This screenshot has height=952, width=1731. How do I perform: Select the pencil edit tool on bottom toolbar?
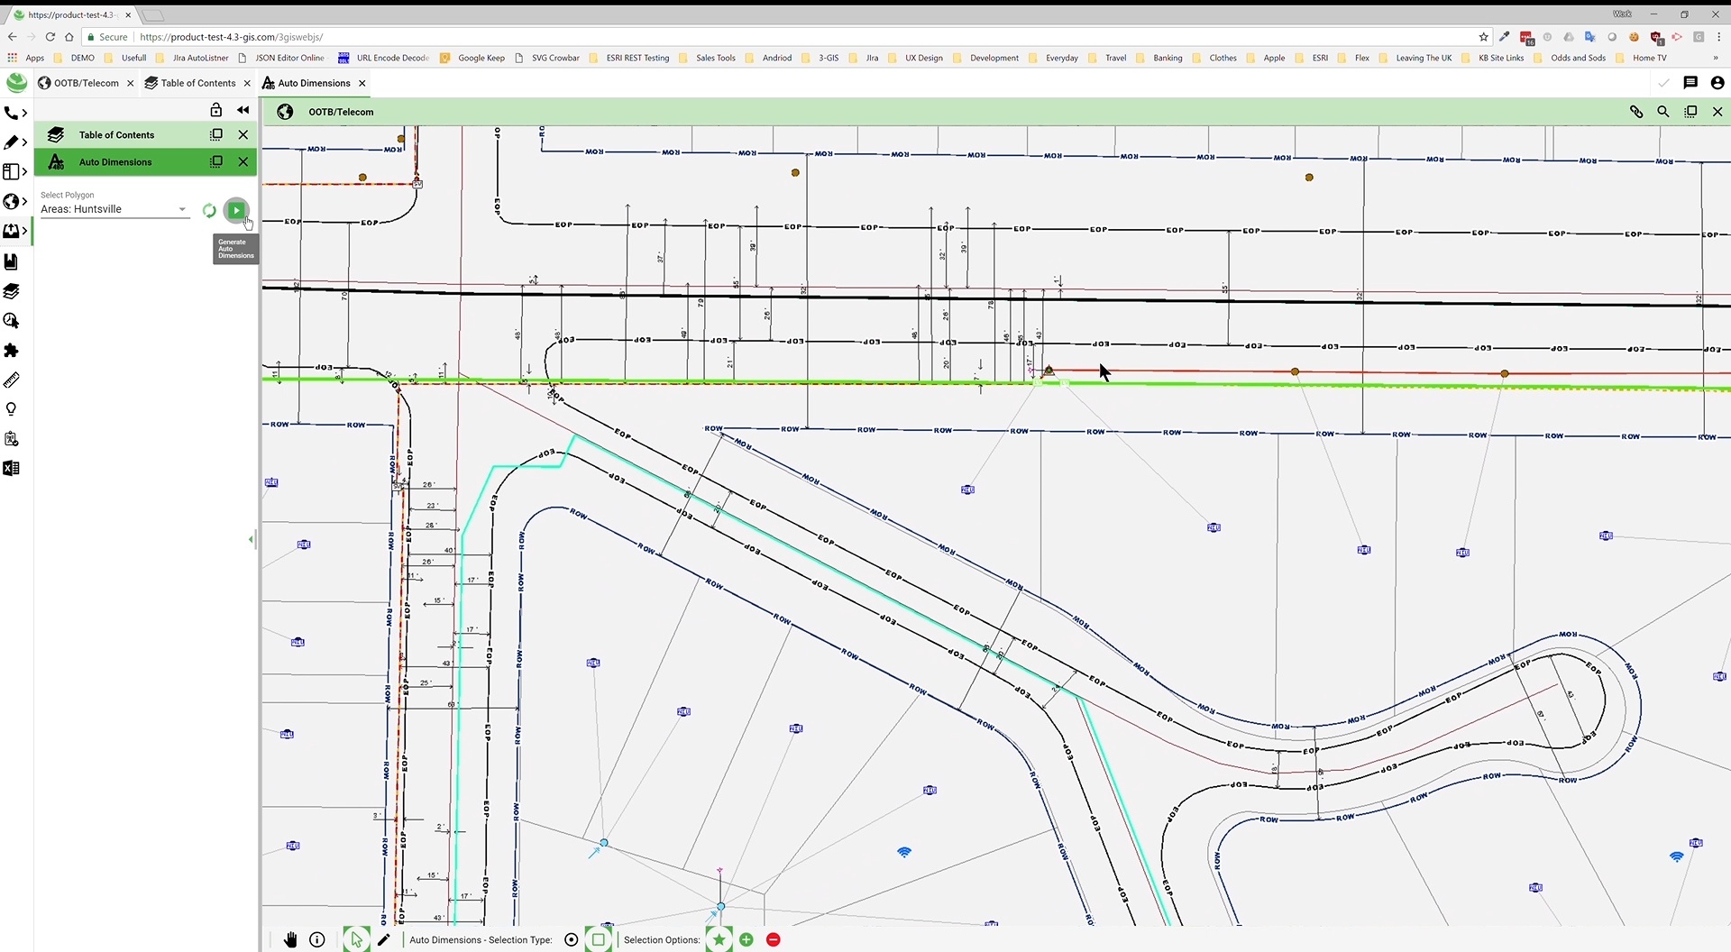coord(383,939)
